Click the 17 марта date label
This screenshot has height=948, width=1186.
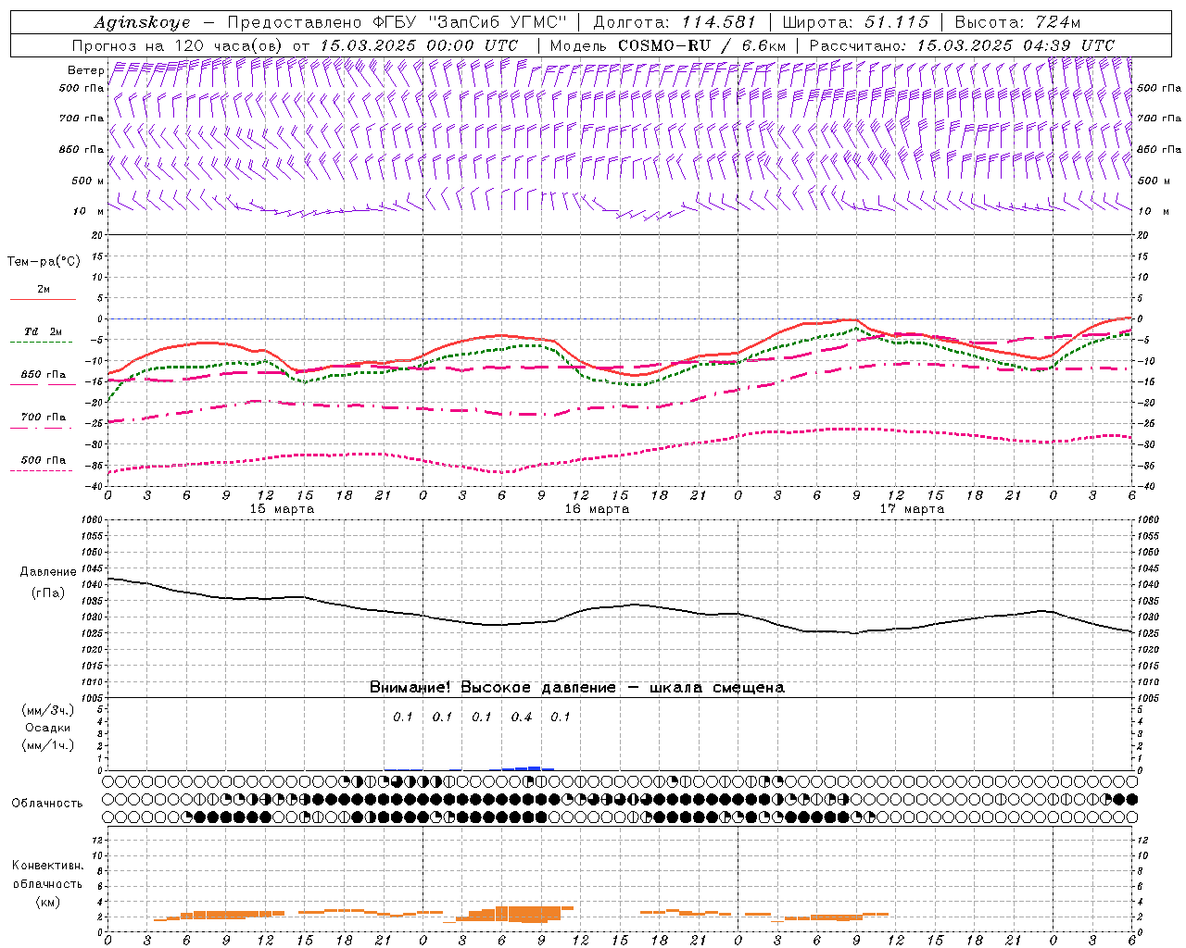[913, 509]
